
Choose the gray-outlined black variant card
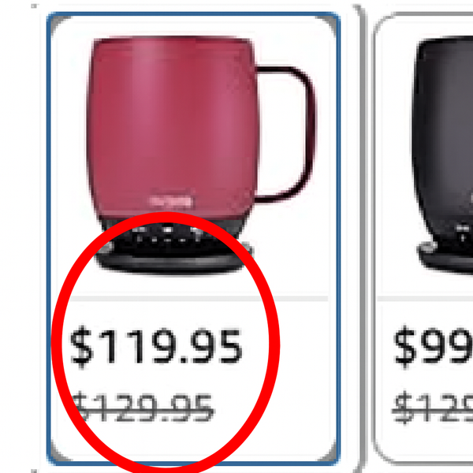point(423,239)
